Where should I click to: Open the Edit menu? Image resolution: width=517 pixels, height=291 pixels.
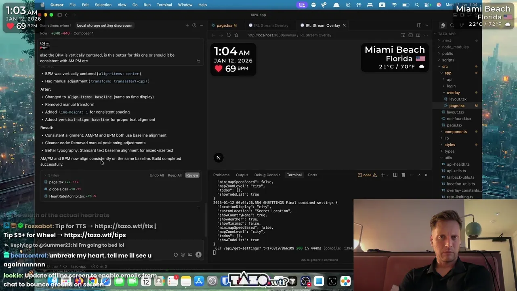point(85,5)
